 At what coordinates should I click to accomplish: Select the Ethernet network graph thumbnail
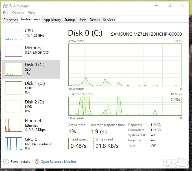[14, 125]
